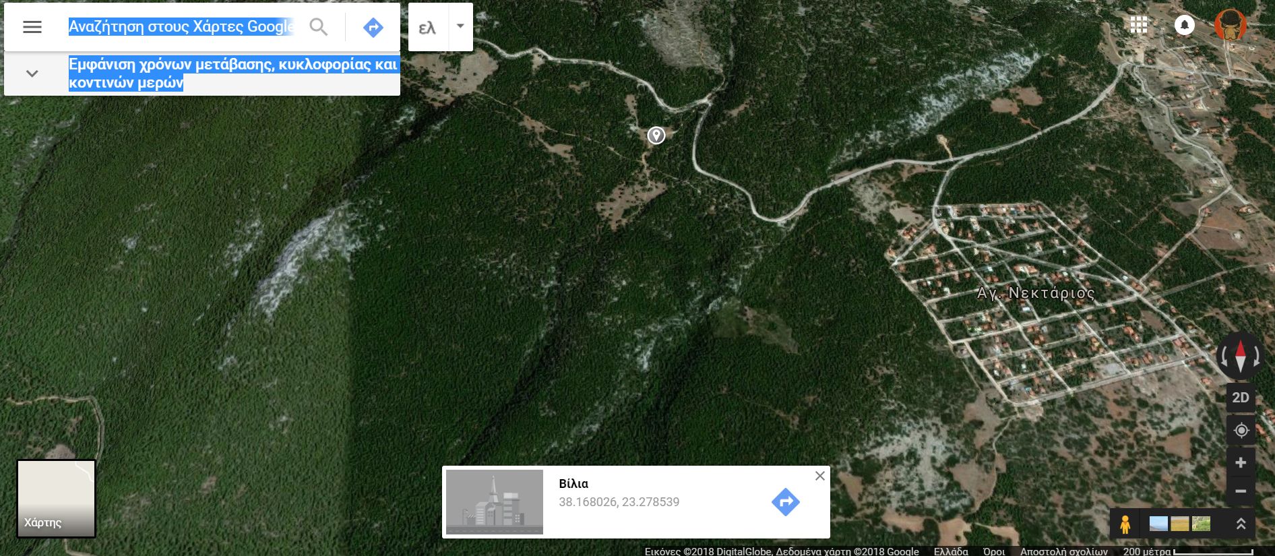This screenshot has height=556, width=1275.
Task: Open the Όροι terms link
Action: [x=994, y=551]
